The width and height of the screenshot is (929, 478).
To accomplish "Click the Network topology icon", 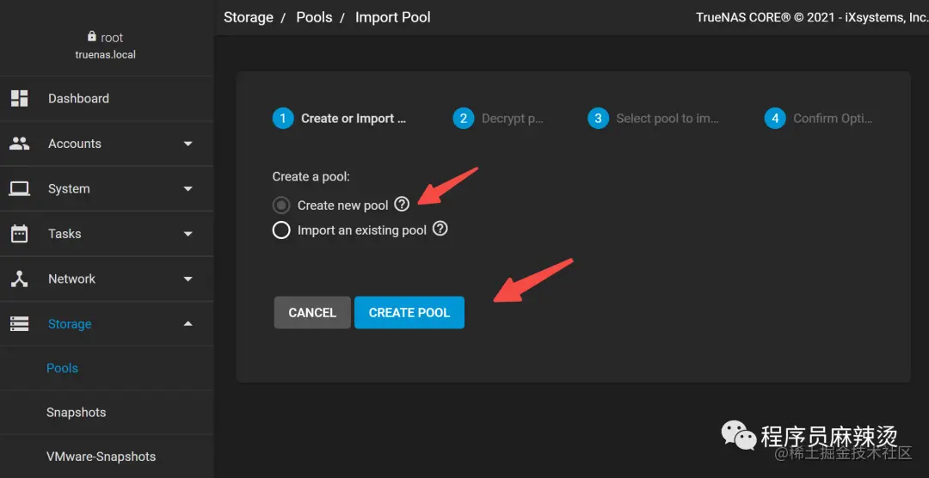I will click(x=20, y=279).
